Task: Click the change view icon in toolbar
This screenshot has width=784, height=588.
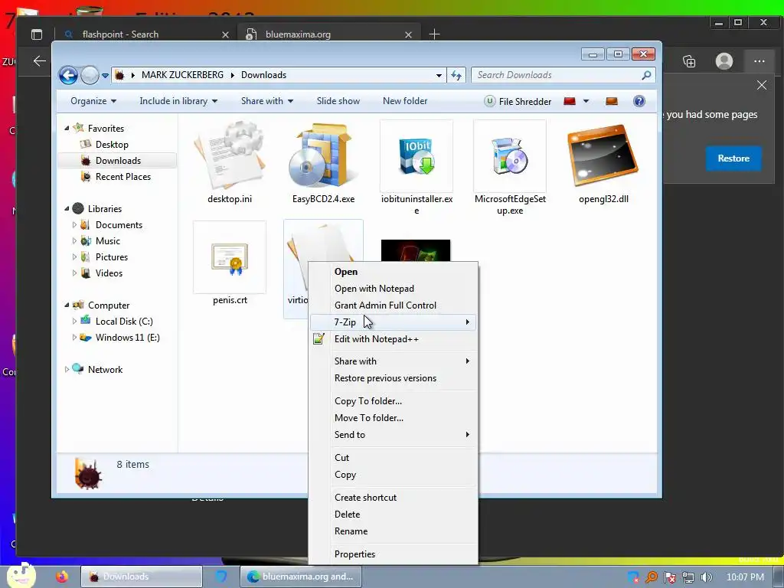Action: (x=570, y=101)
